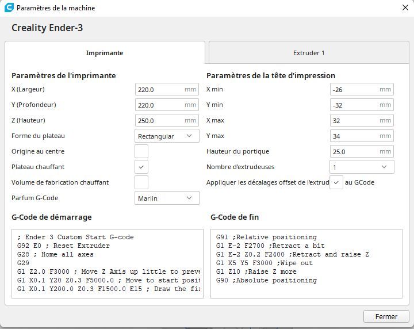Enable the Origine au centre checkbox
This screenshot has width=414, height=329.
tap(141, 151)
